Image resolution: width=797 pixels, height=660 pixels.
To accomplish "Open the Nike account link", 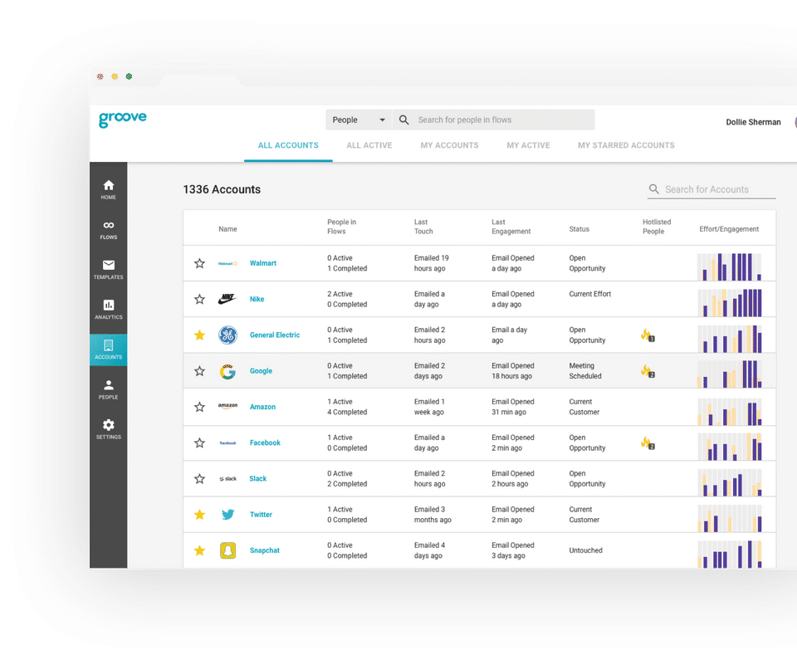I will pyautogui.click(x=257, y=299).
